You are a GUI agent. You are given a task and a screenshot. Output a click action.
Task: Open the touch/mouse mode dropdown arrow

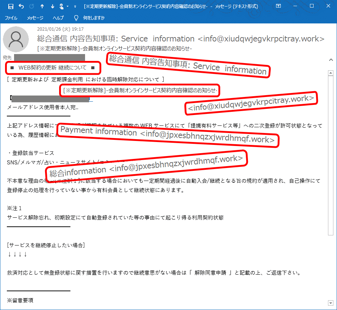[x=68, y=6]
